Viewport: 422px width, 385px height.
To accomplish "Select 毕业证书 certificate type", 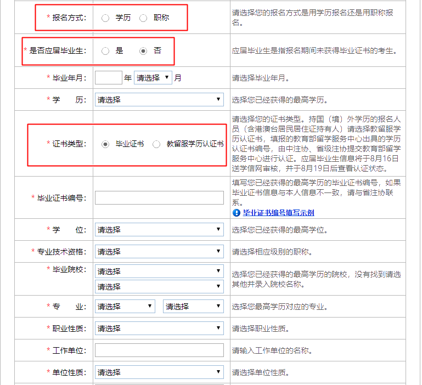I will coord(105,144).
